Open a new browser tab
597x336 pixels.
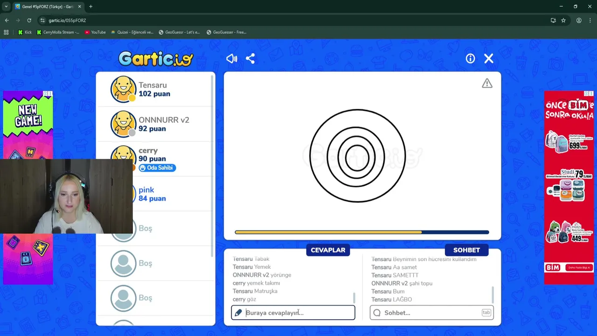(90, 7)
